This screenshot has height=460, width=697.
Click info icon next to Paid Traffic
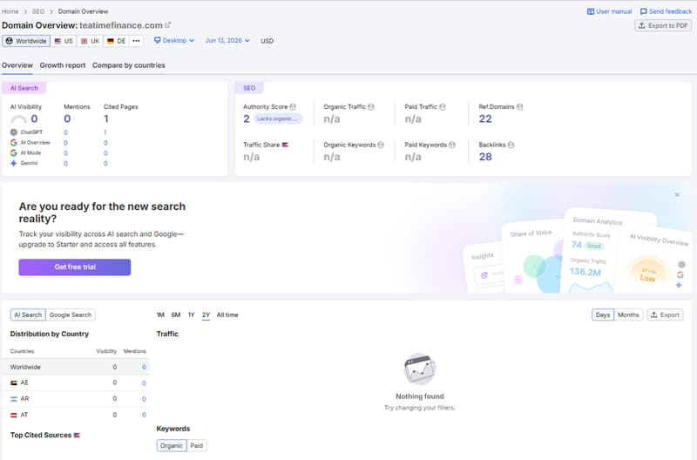point(443,106)
